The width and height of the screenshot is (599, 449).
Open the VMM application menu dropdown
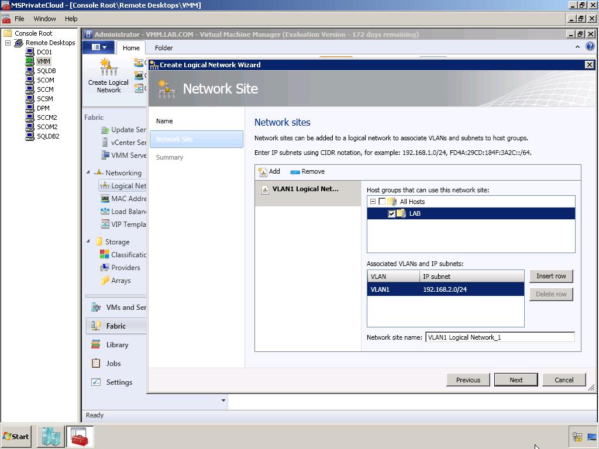98,47
